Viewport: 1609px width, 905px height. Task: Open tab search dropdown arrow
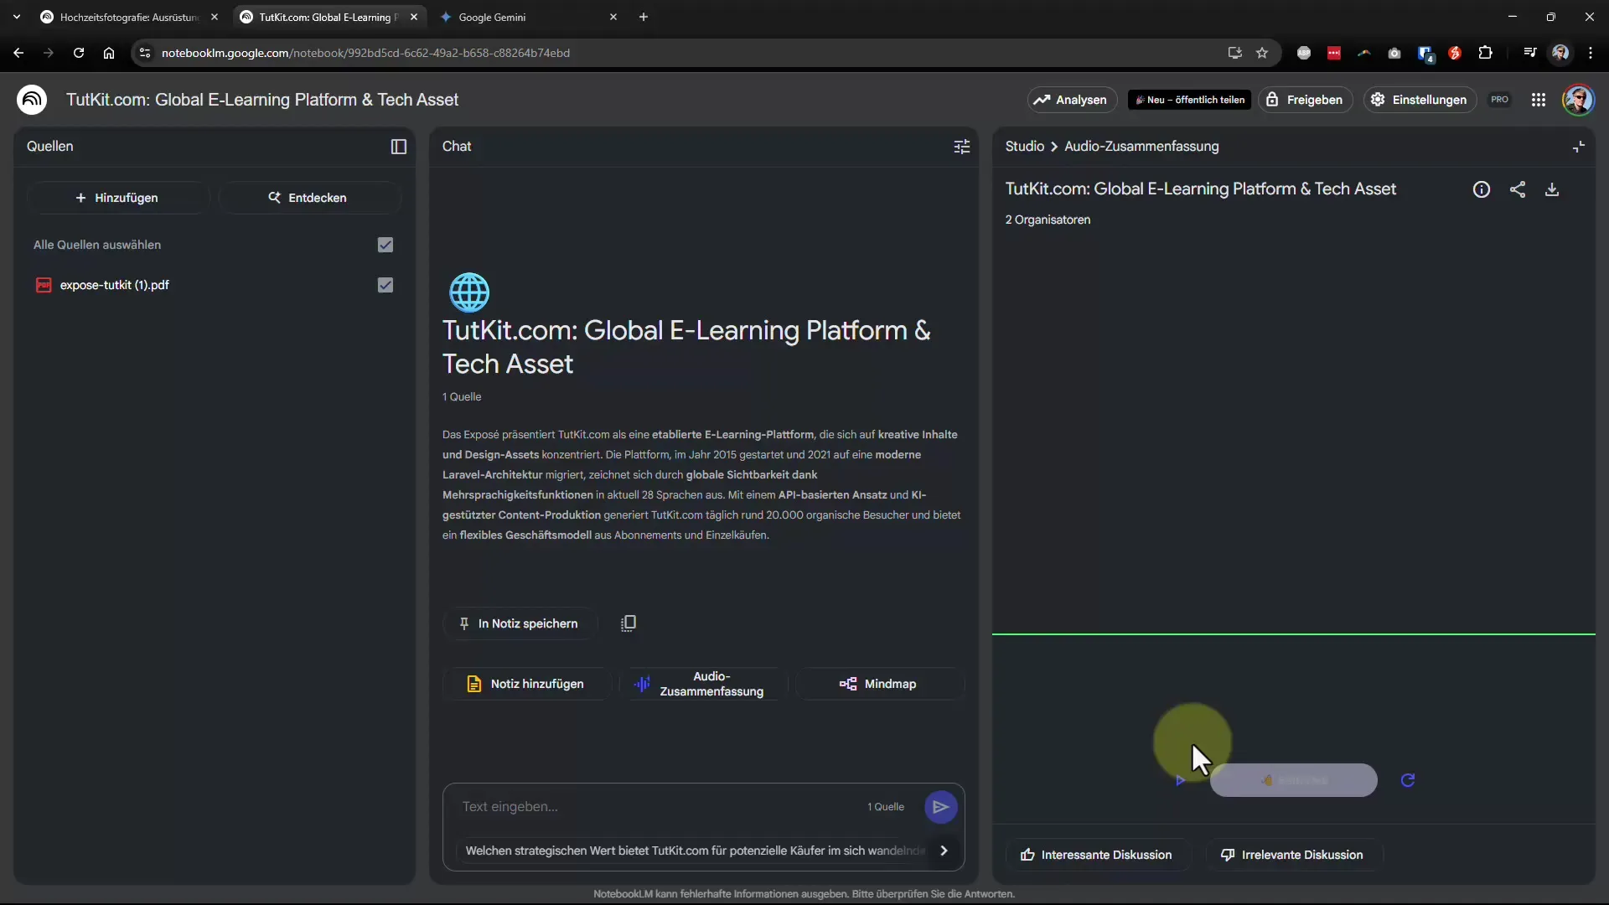17,17
